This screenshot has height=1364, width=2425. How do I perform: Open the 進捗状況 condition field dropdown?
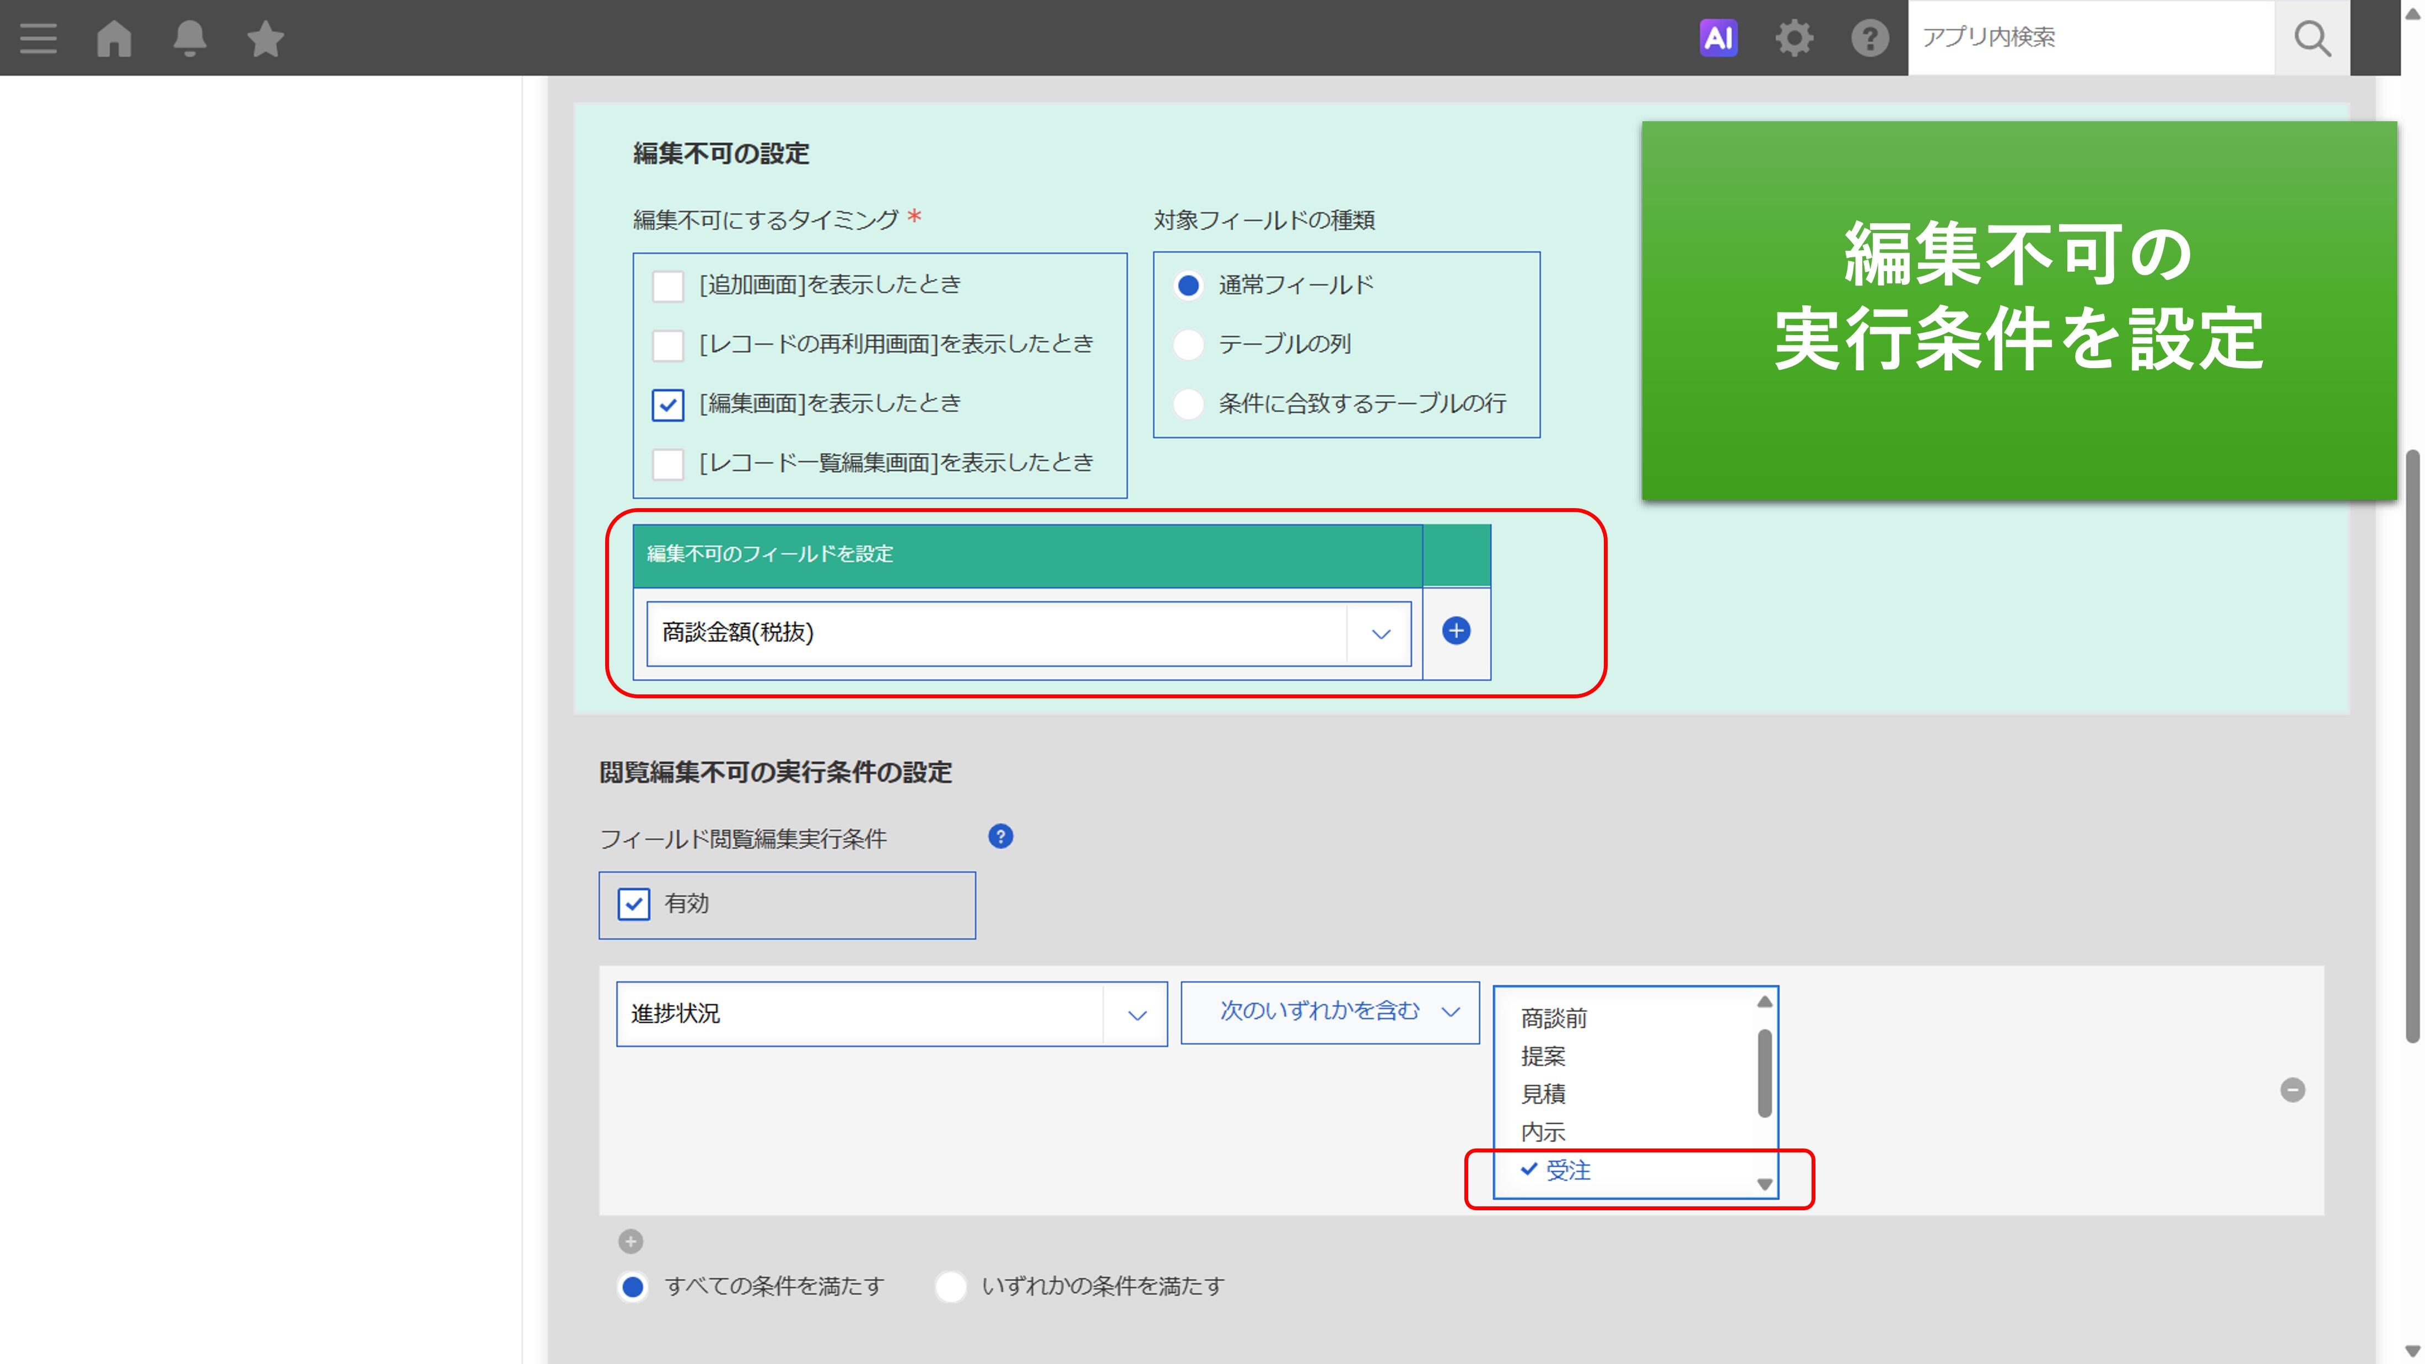(1136, 1015)
